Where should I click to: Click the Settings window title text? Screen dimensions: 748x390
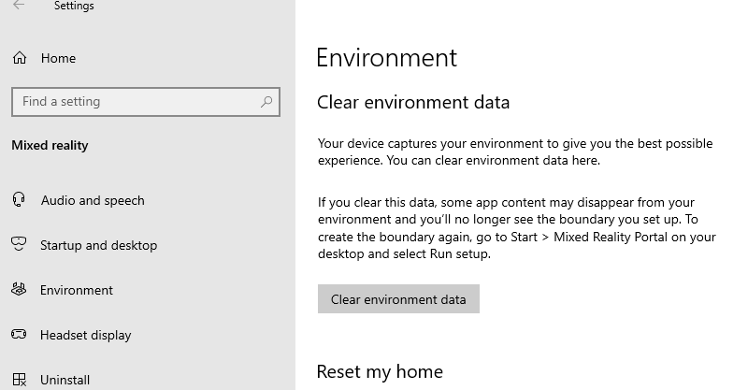point(74,6)
